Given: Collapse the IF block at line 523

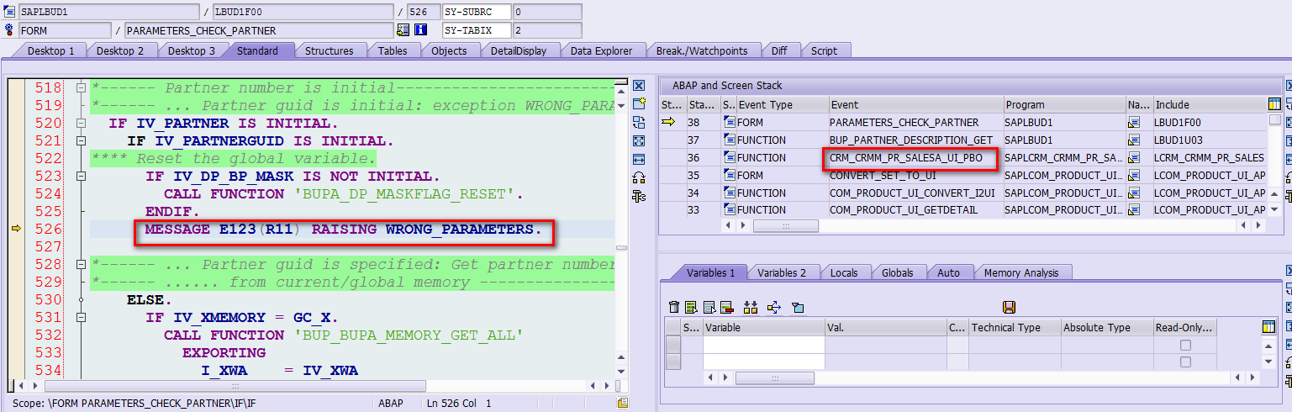Looking at the screenshot, I should (x=81, y=177).
